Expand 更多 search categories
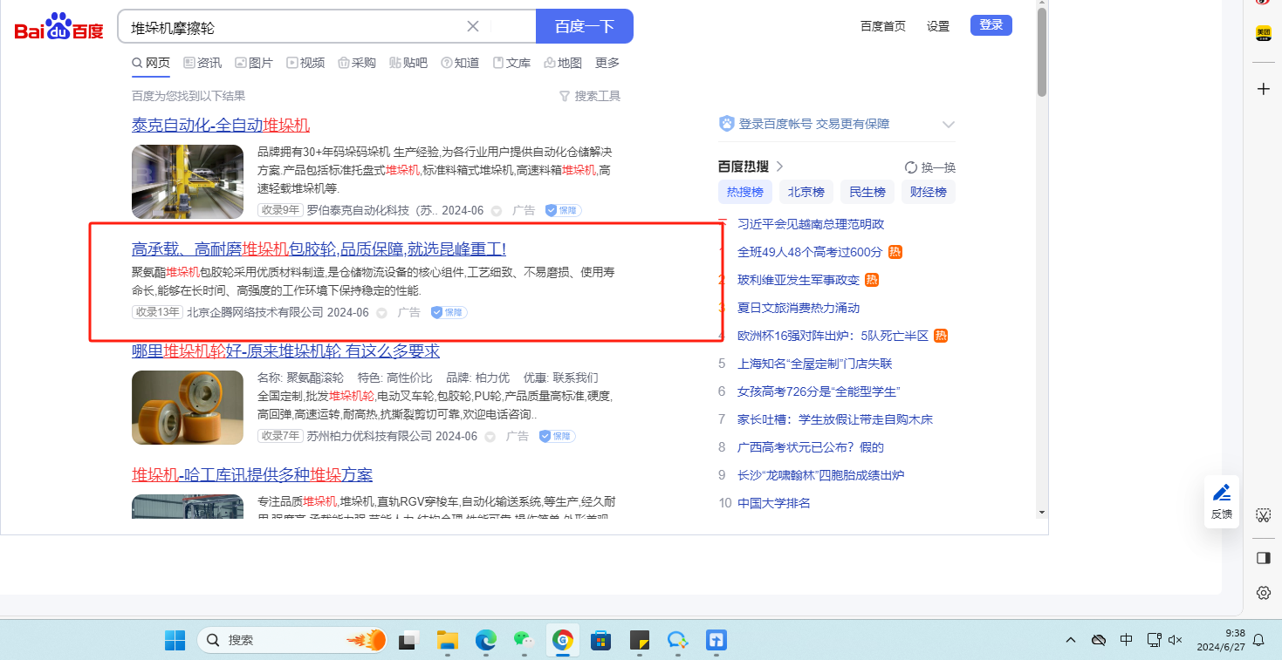The height and width of the screenshot is (660, 1282). [x=607, y=63]
